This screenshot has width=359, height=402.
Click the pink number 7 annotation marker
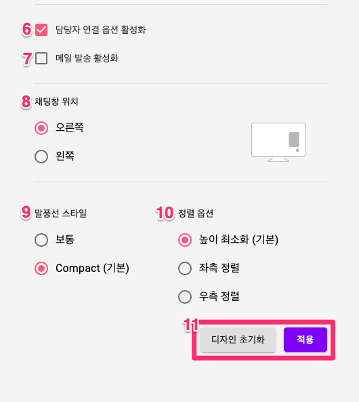tap(27, 59)
